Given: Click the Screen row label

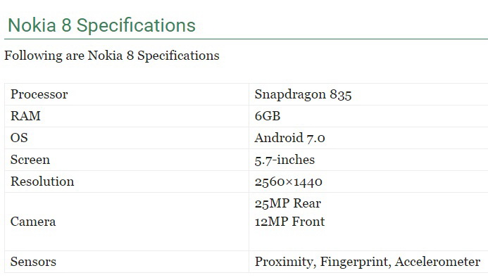Looking at the screenshot, I should click(127, 160).
